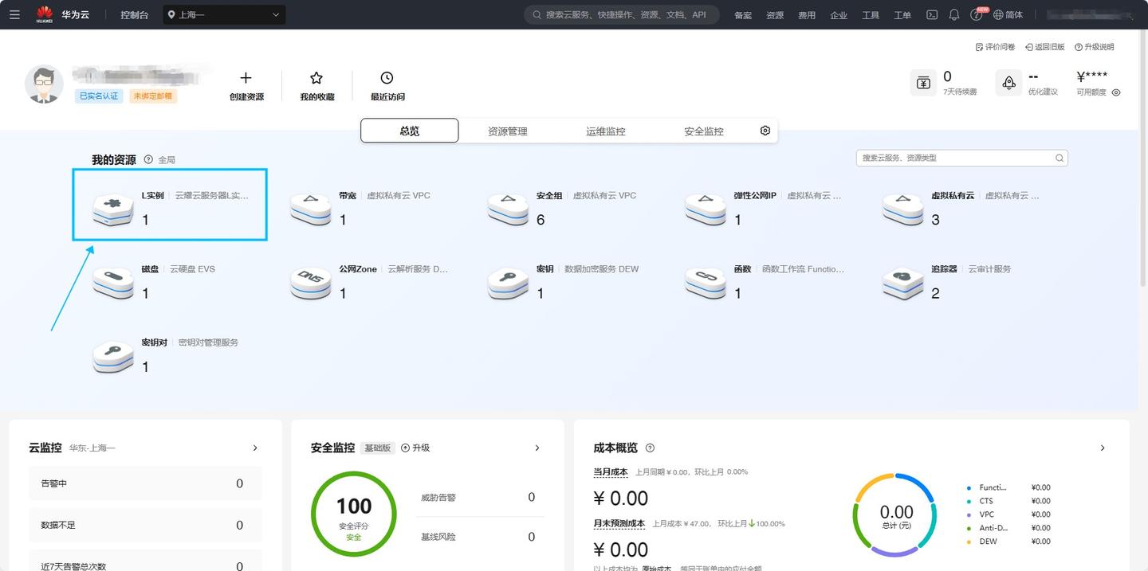1148x571 pixels.
Task: Open the notifications bell
Action: [953, 14]
